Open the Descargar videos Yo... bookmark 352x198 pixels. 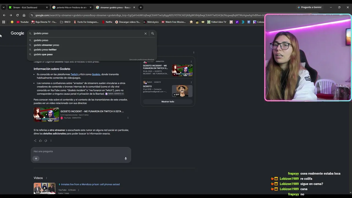pos(128,22)
